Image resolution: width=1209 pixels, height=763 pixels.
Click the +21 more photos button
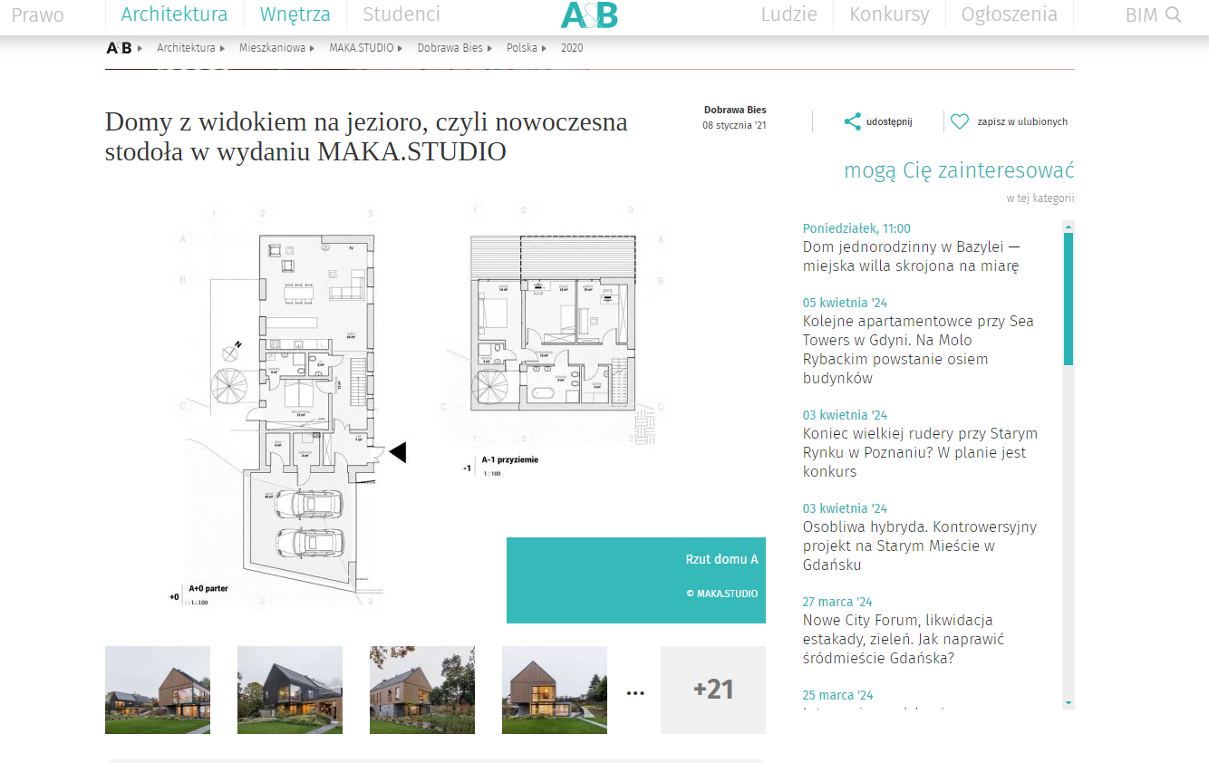(713, 690)
